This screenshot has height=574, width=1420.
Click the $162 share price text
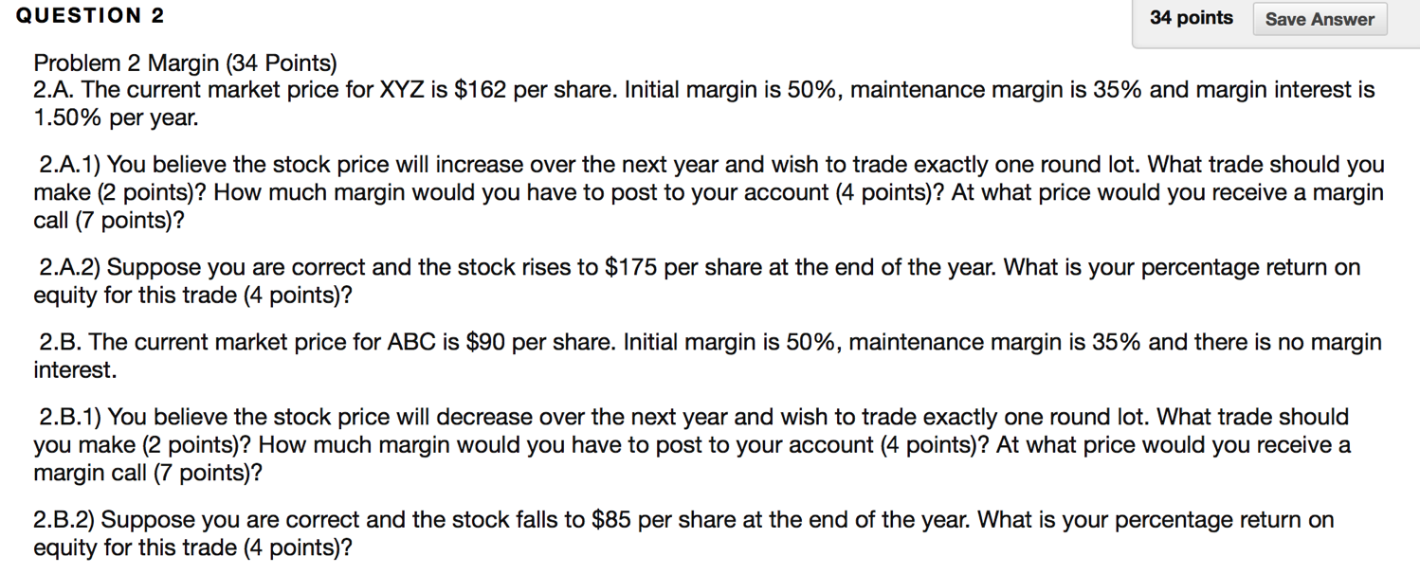pos(482,91)
